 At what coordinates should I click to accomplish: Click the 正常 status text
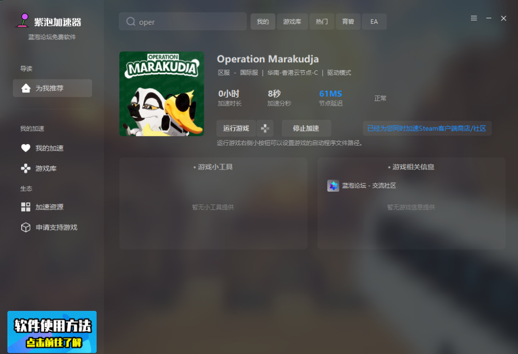pyautogui.click(x=380, y=99)
